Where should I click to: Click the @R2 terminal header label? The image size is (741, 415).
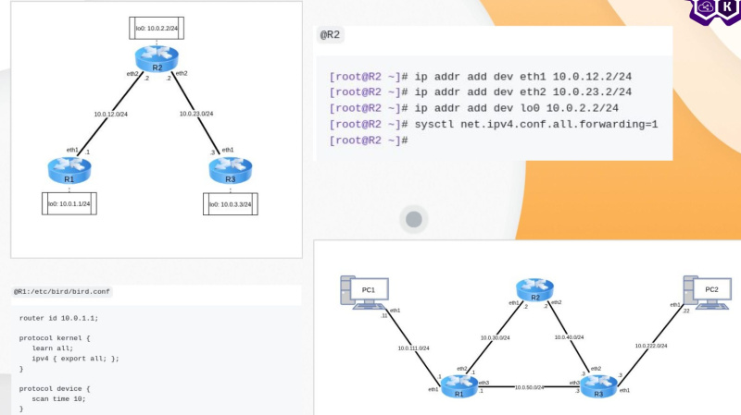pos(333,34)
